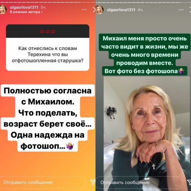Open more options dots on left story
The image size is (191, 191).
(x=84, y=10)
